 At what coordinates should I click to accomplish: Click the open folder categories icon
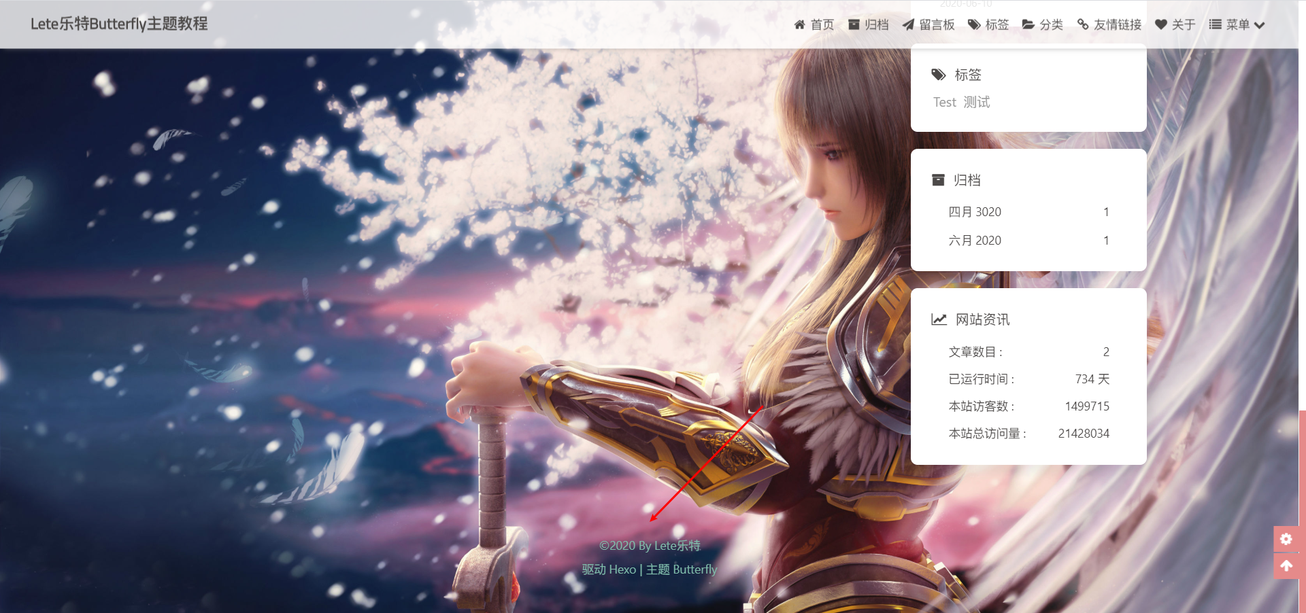tap(1028, 24)
